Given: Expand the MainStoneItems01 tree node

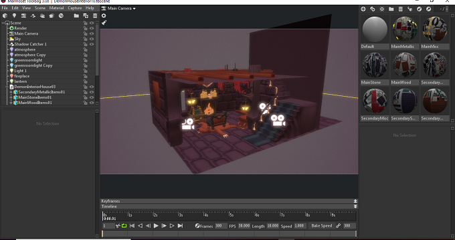Looking at the screenshot, I should (x=11, y=97).
